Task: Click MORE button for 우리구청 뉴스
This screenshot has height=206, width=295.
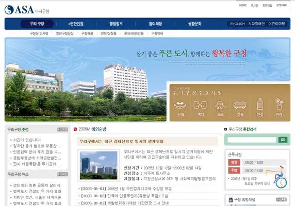Action: click(x=62, y=174)
